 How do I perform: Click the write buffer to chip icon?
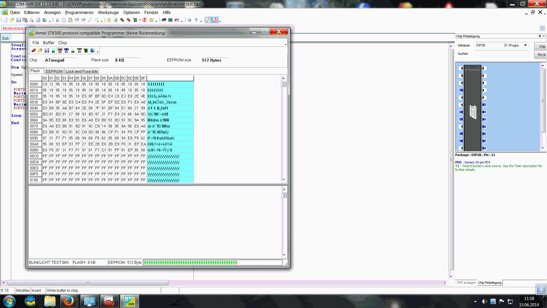click(60, 50)
